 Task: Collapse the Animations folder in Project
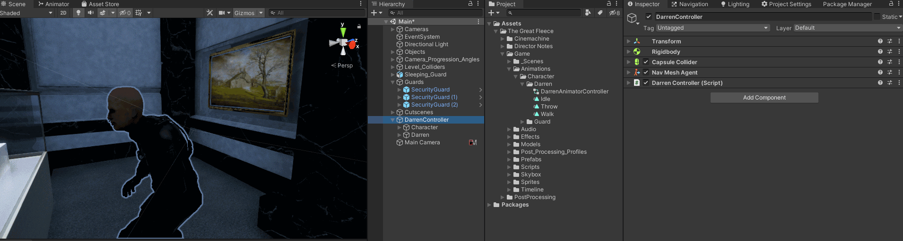[x=509, y=69]
